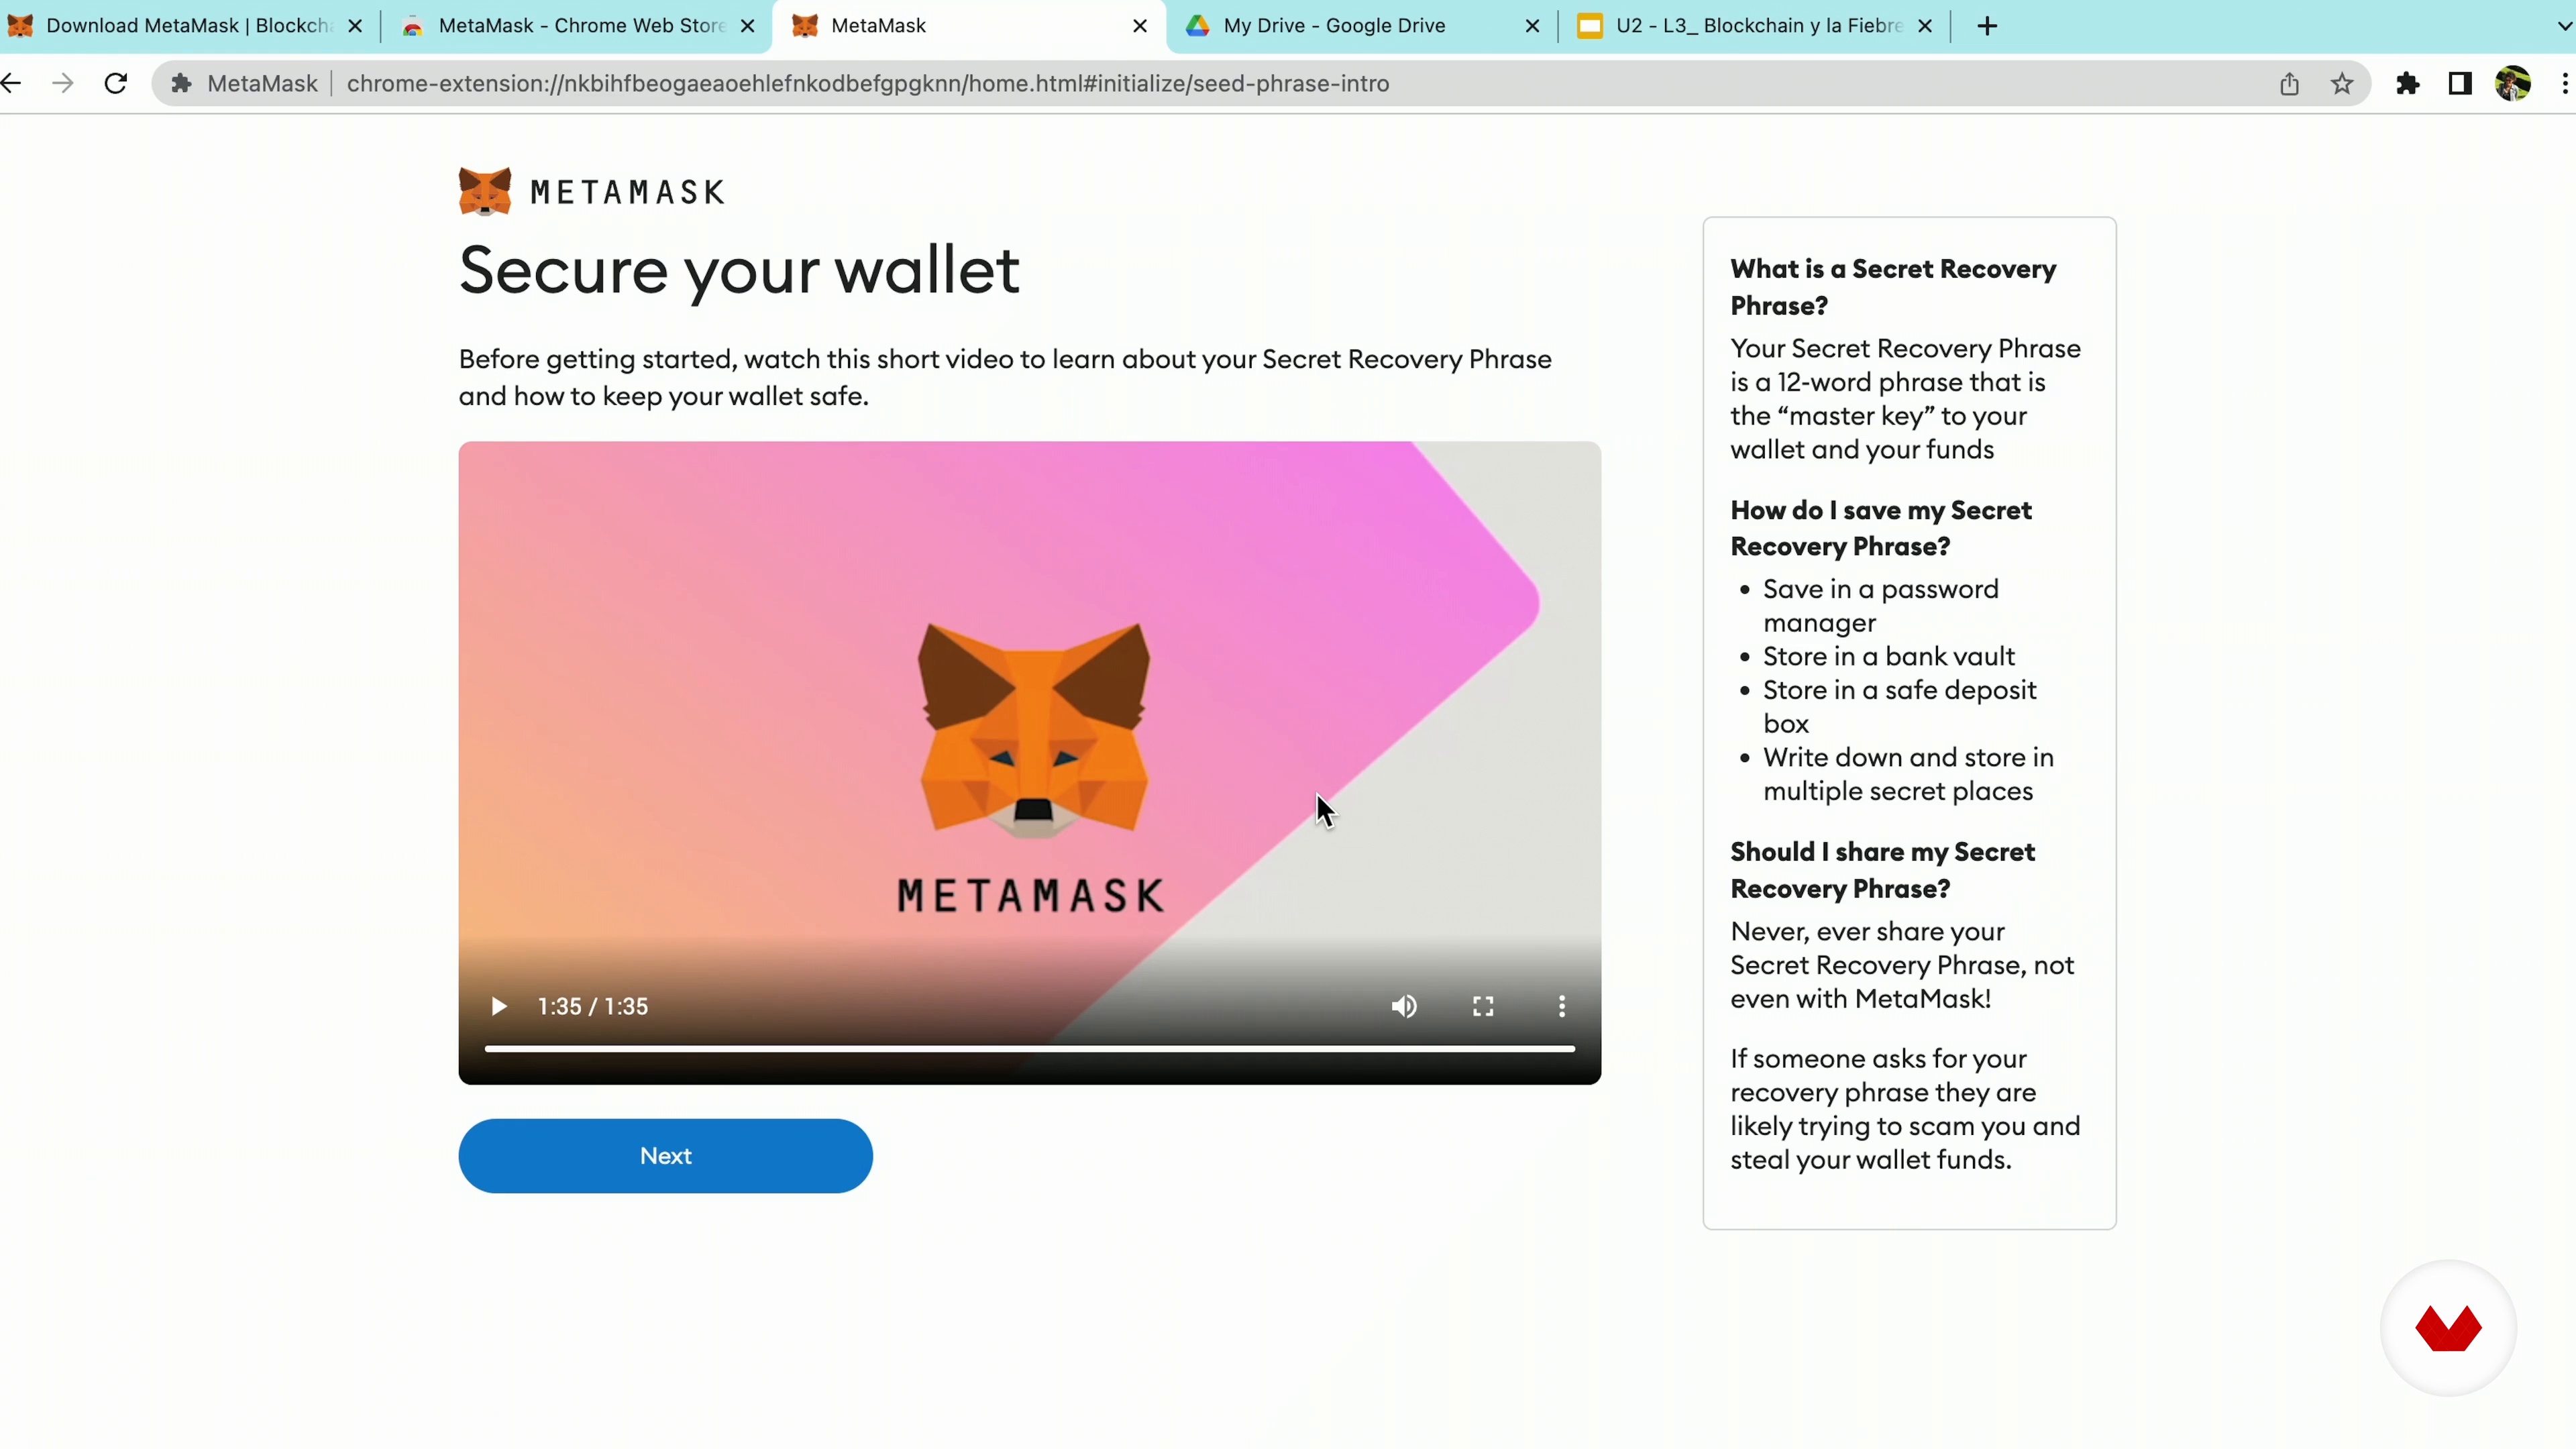The image size is (2576, 1449).
Task: Click 'Store in a bank vault' bullet
Action: (1889, 656)
